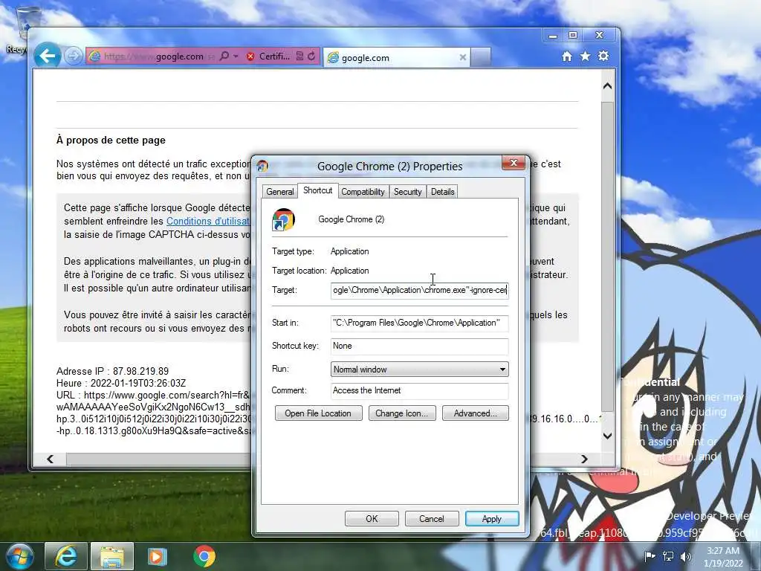This screenshot has height=571, width=761.
Task: Click the 'À propos de cette page' heading
Action: coord(111,141)
